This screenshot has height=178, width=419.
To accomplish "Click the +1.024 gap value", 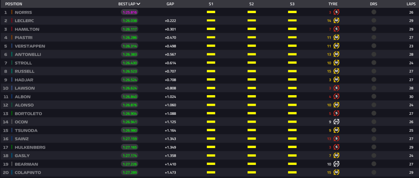I will tap(170, 97).
